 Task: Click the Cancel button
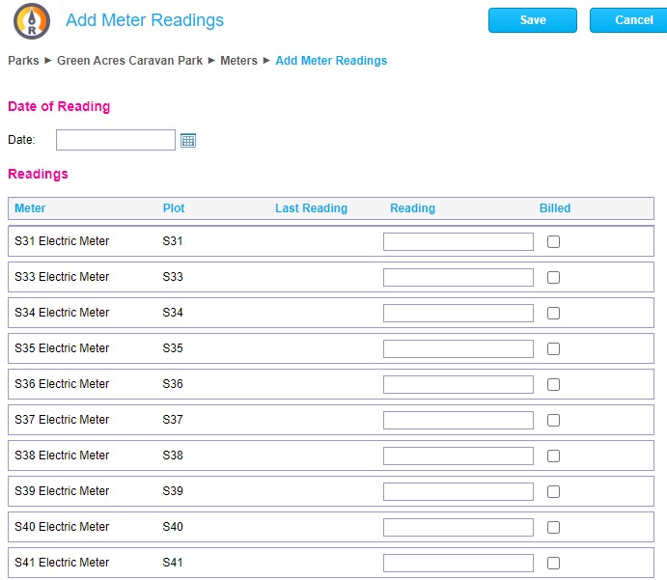coord(633,20)
